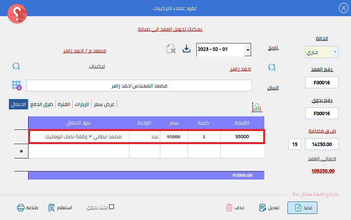Click the refresh icon next to تركيبات
The width and height of the screenshot is (351, 220).
16,66
